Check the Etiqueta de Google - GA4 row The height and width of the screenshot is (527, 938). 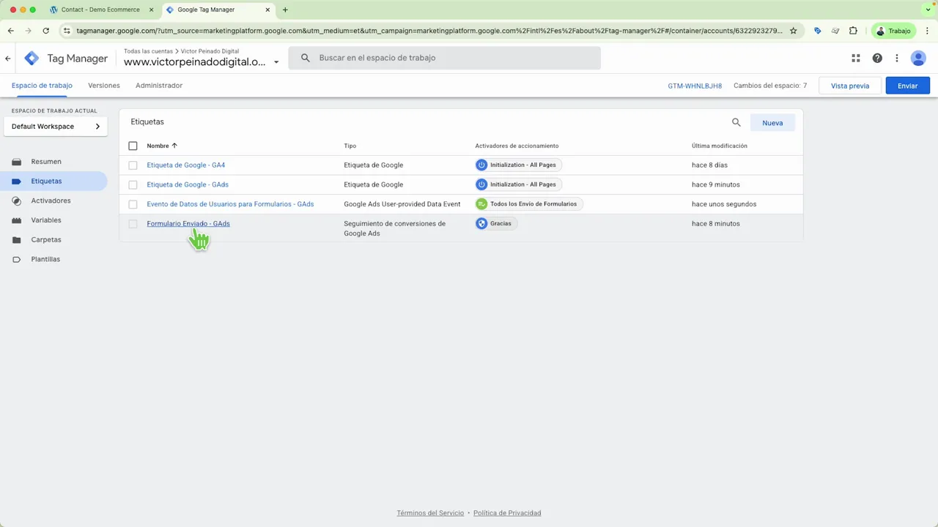[133, 165]
